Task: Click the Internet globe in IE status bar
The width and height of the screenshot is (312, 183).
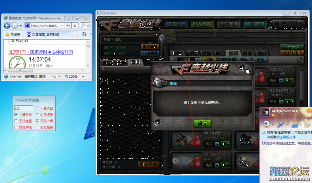Action: 6,76
